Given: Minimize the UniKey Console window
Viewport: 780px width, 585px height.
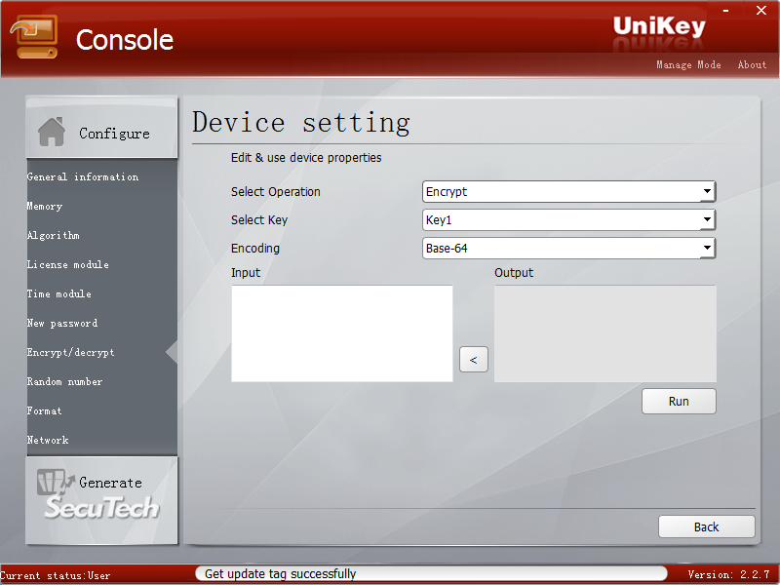Looking at the screenshot, I should coord(725,11).
